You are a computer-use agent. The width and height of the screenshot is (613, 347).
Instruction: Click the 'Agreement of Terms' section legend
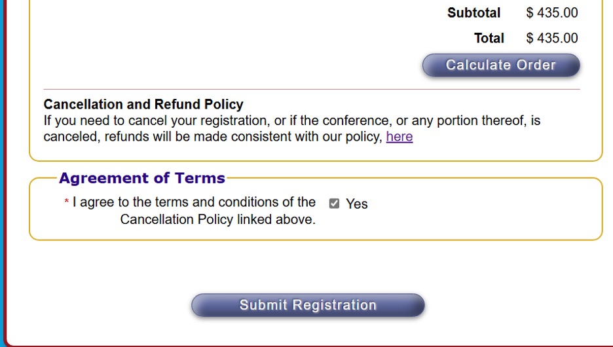(x=142, y=178)
